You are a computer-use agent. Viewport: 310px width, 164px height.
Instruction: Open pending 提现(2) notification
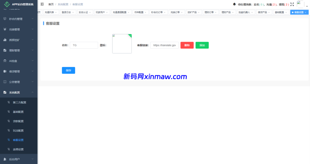click(284, 4)
